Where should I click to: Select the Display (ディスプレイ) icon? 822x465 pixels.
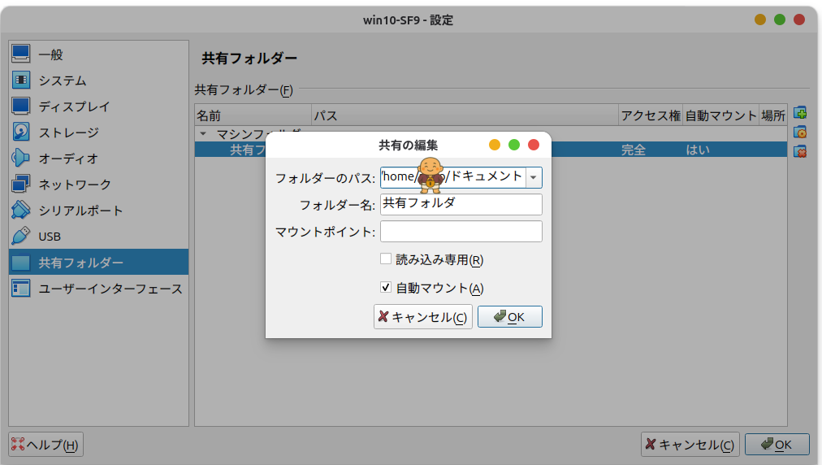point(21,106)
